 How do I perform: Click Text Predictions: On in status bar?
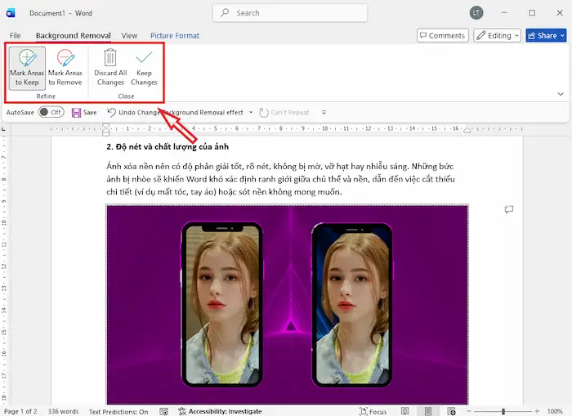tap(118, 412)
